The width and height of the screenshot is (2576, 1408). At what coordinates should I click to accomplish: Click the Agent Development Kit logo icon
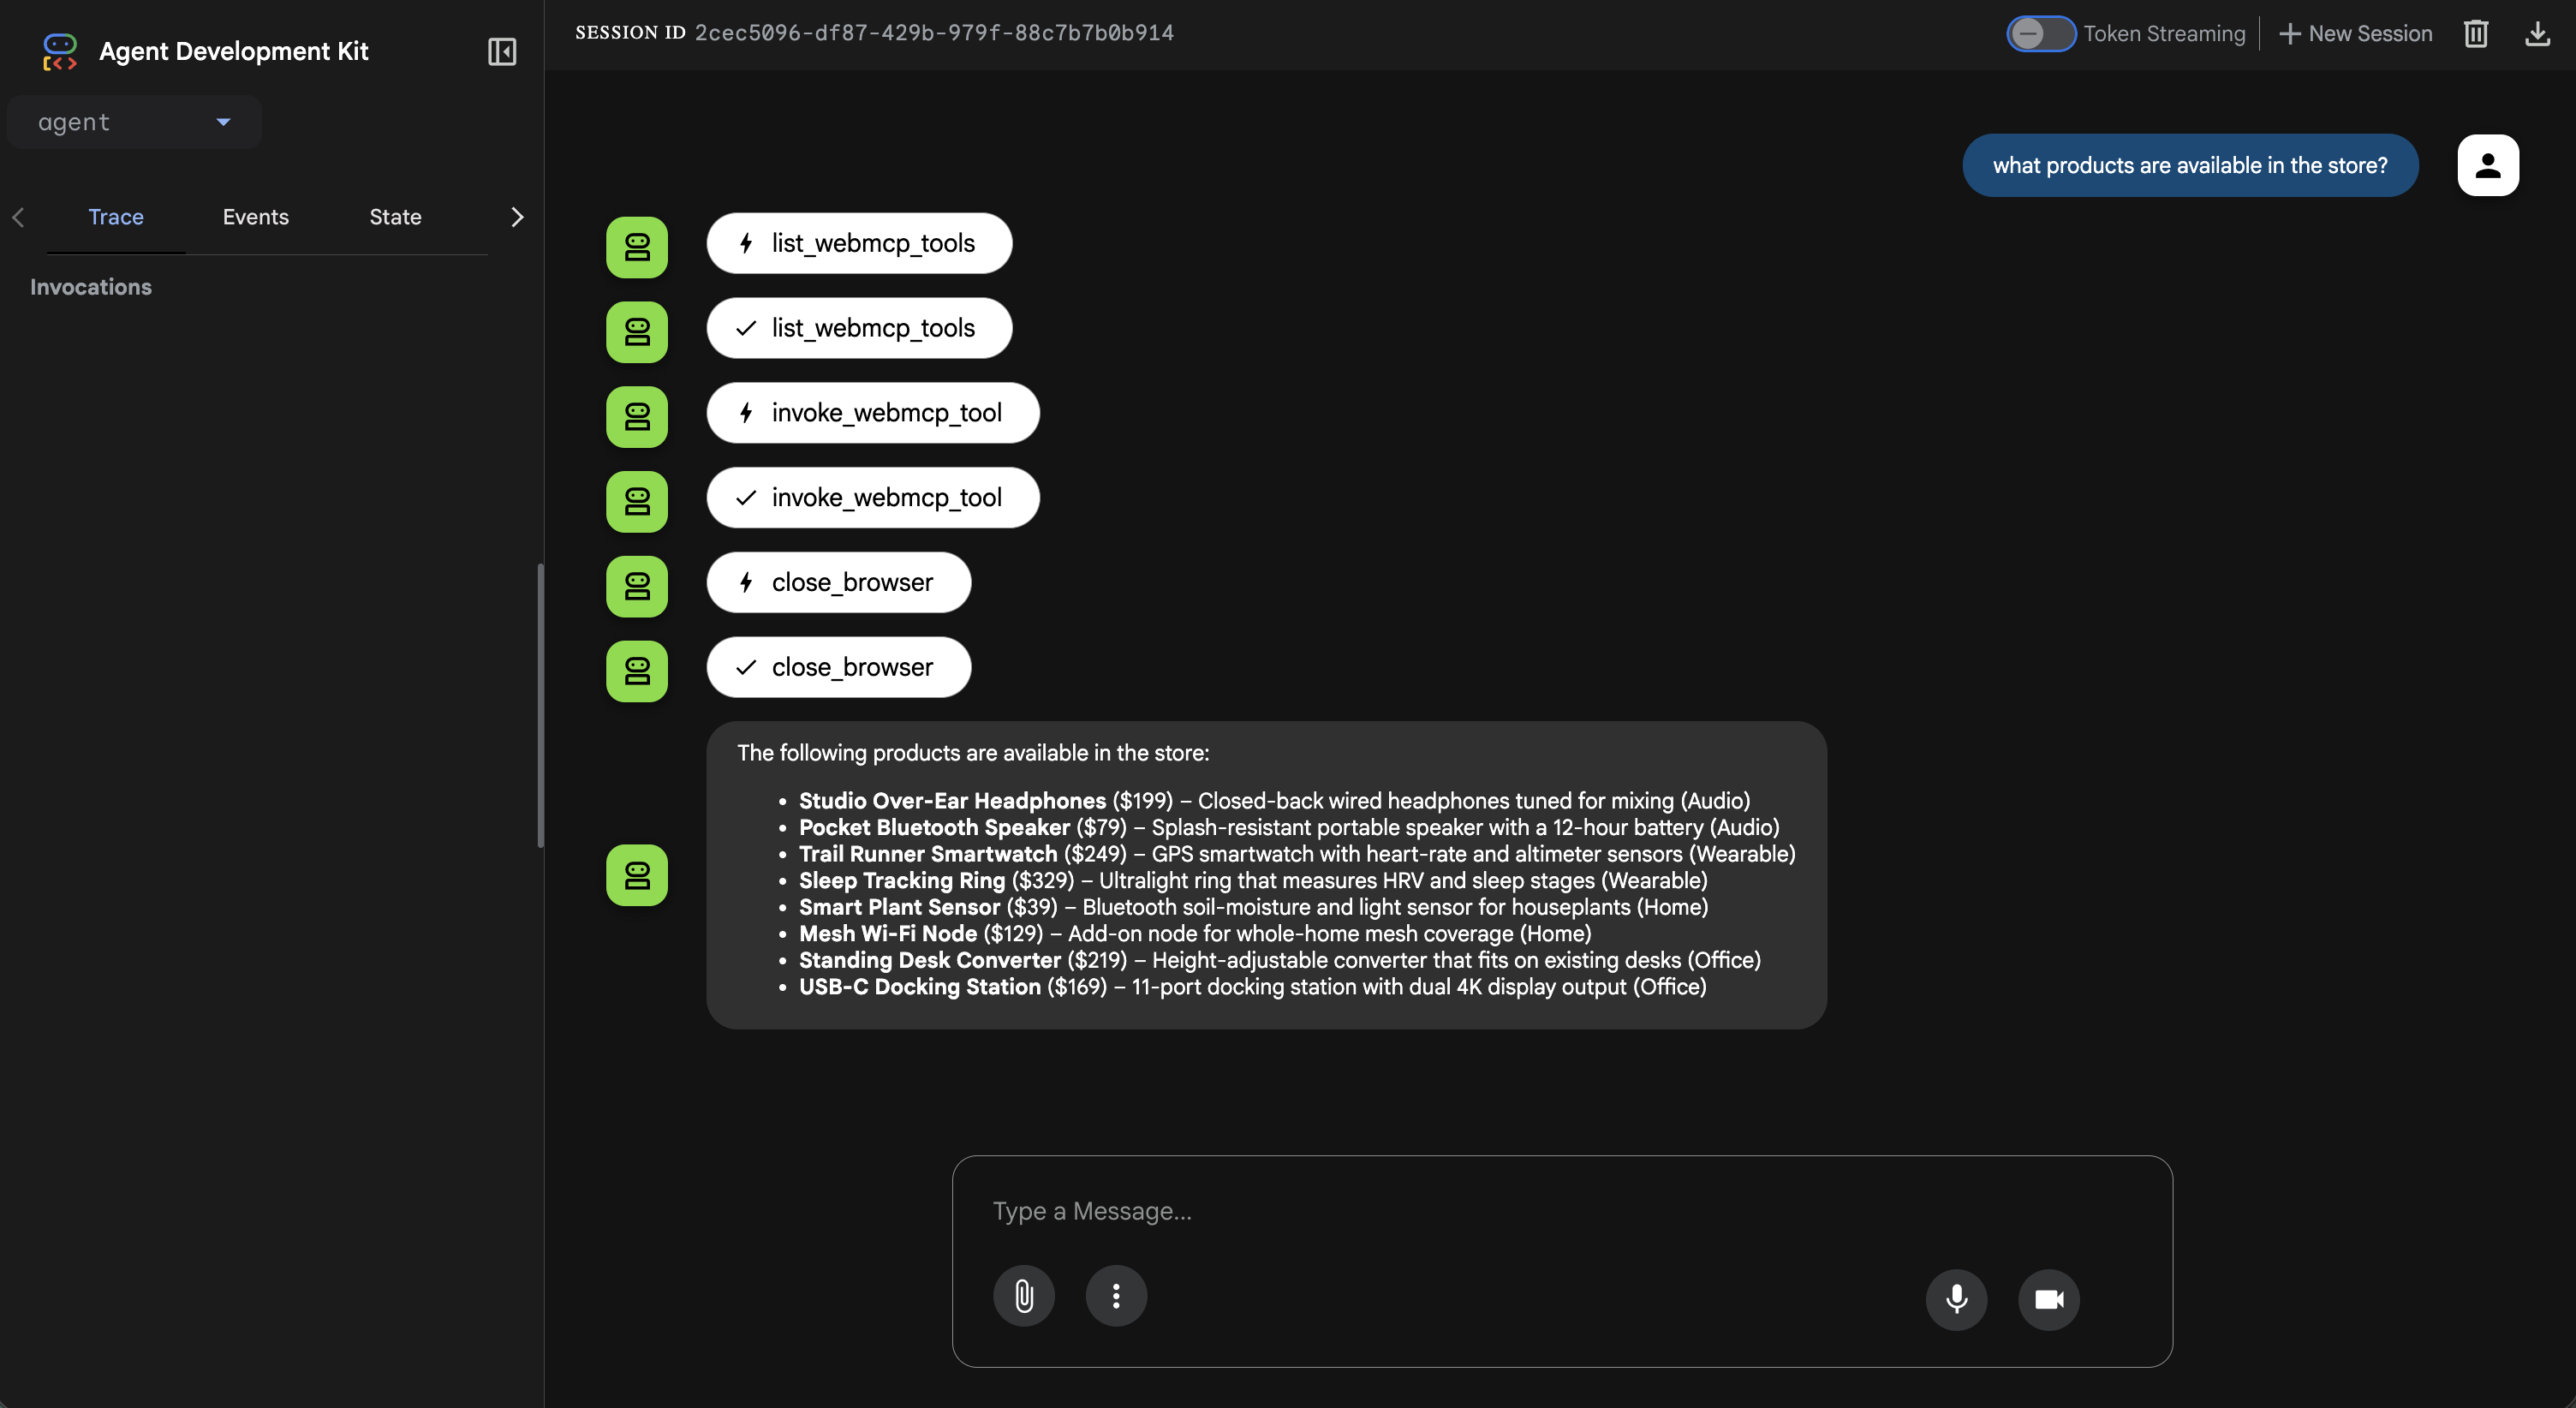[x=60, y=51]
